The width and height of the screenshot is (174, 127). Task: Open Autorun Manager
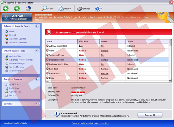pos(17,63)
